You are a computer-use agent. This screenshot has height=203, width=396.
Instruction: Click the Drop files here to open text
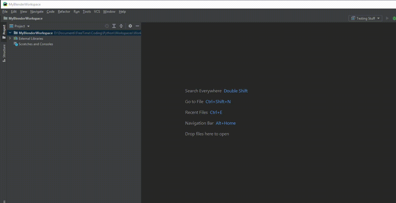pyautogui.click(x=207, y=134)
